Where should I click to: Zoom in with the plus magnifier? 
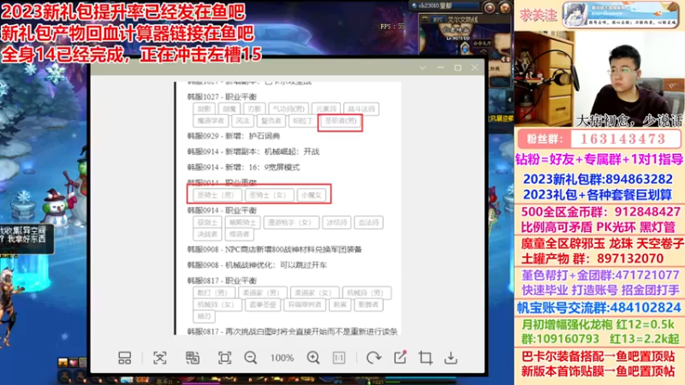click(x=313, y=358)
